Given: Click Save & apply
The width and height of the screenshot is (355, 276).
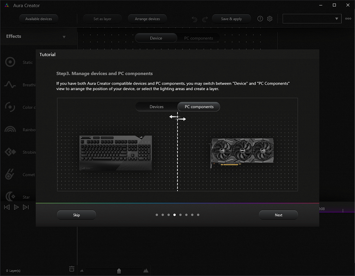Looking at the screenshot, I should tap(231, 19).
